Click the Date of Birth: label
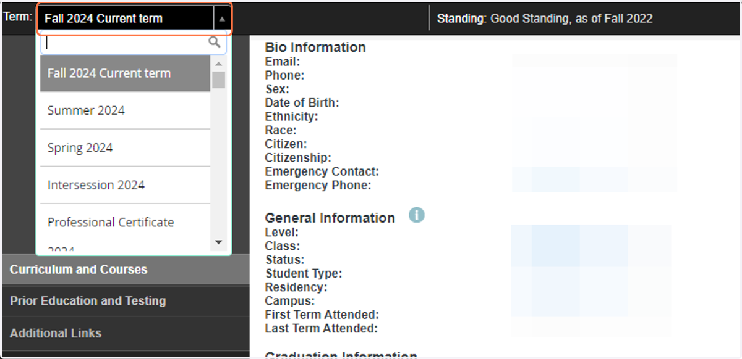 click(302, 103)
